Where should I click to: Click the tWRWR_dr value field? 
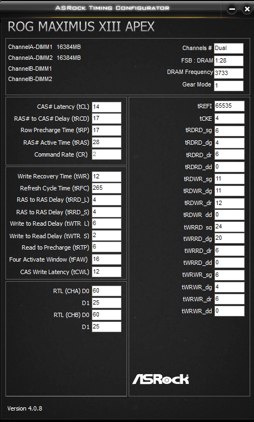pyautogui.click(x=230, y=299)
